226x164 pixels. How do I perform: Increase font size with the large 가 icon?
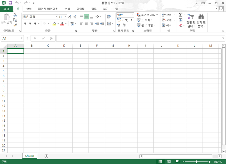[70, 17]
